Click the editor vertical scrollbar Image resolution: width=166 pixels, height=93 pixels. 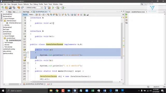click(122, 41)
